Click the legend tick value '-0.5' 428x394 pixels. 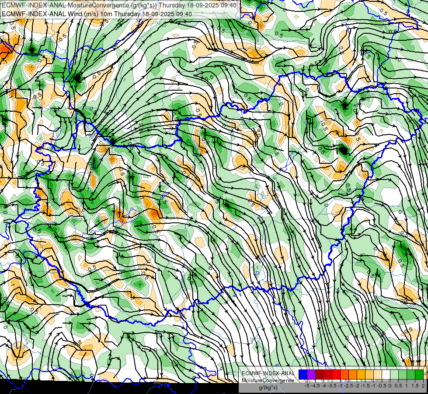(382, 386)
